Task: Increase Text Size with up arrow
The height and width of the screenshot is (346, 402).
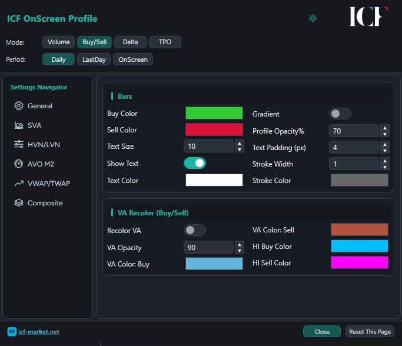Action: pyautogui.click(x=240, y=143)
